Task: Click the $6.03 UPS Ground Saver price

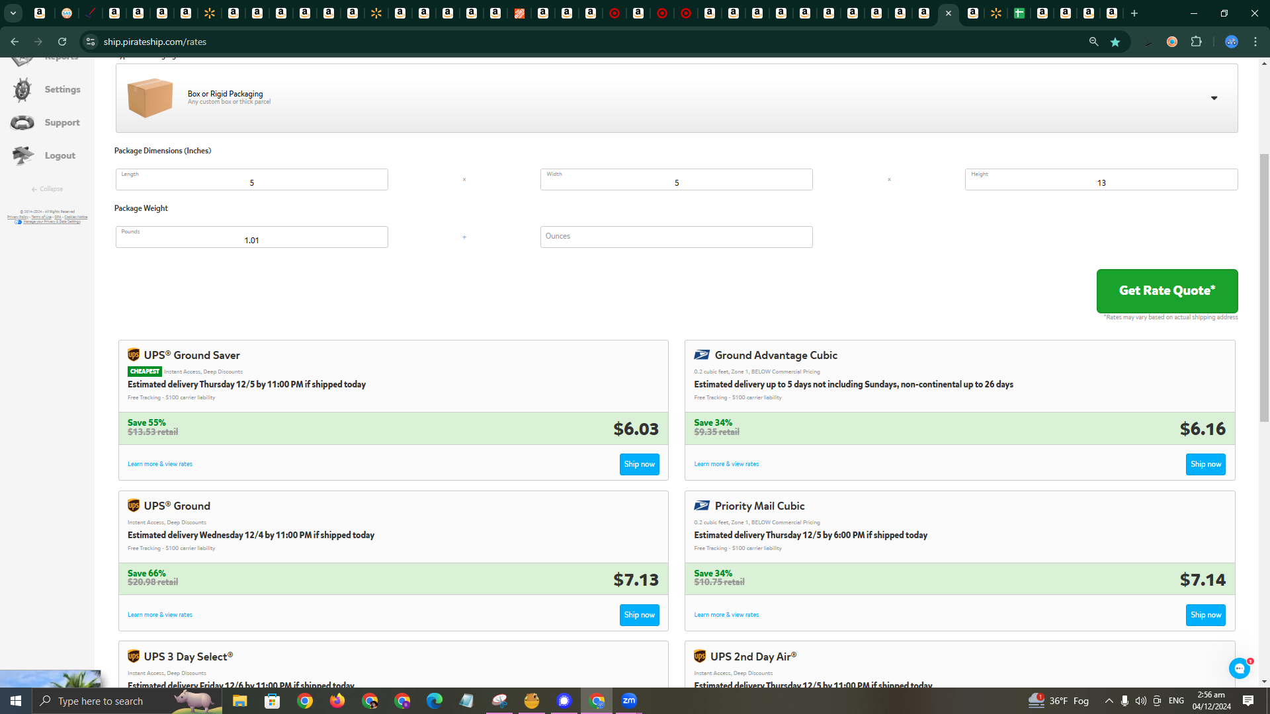Action: click(x=636, y=429)
